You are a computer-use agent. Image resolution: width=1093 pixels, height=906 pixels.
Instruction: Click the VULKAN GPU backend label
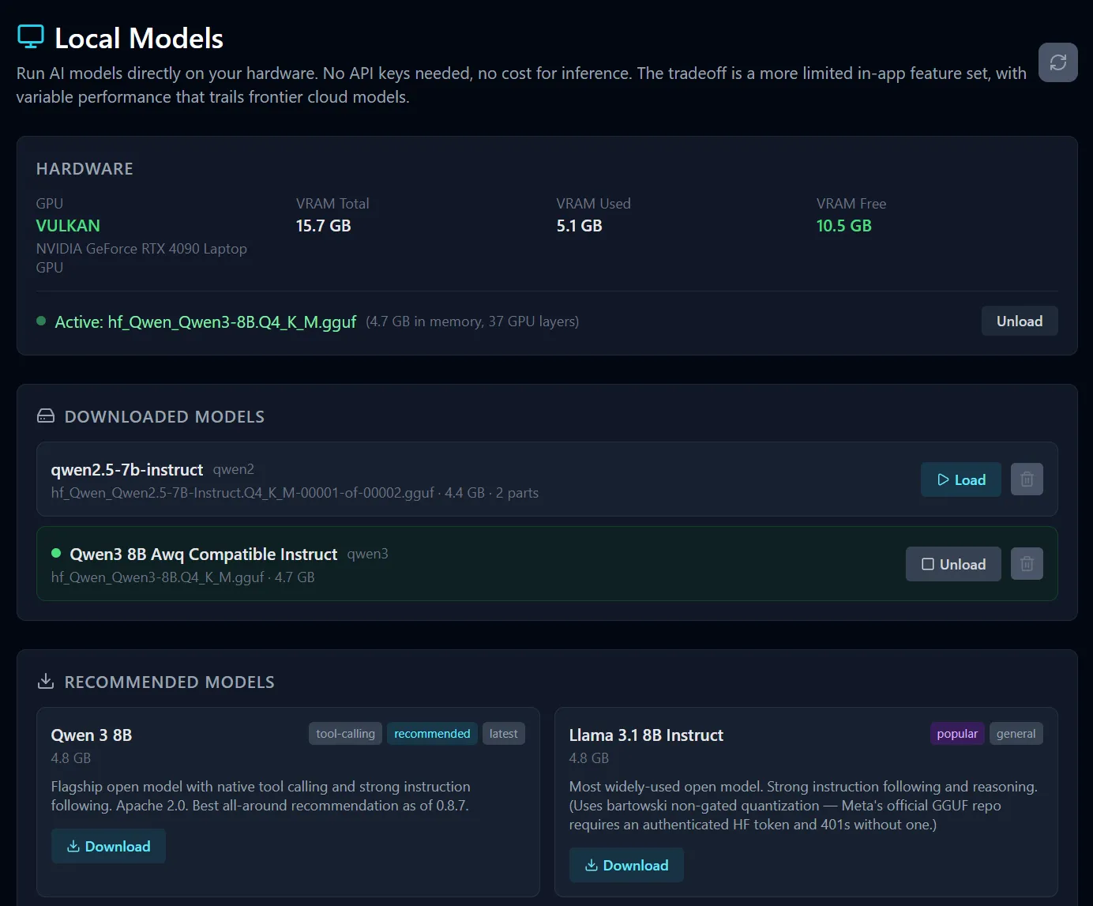pos(68,226)
